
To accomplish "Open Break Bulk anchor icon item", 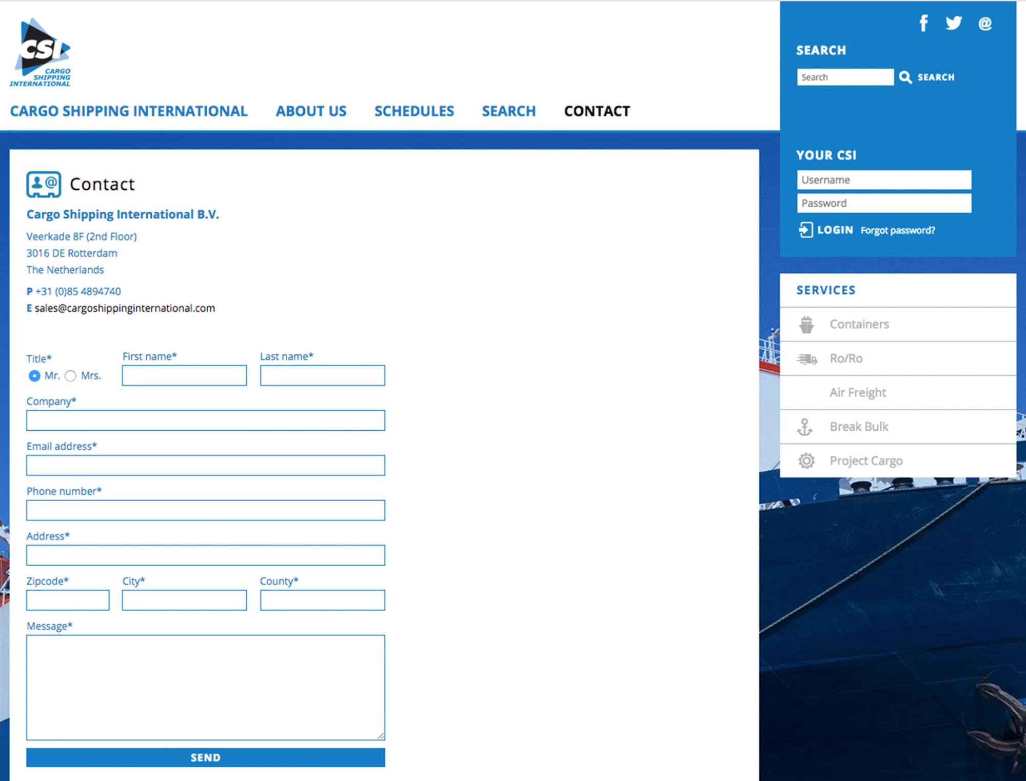I will (805, 427).
